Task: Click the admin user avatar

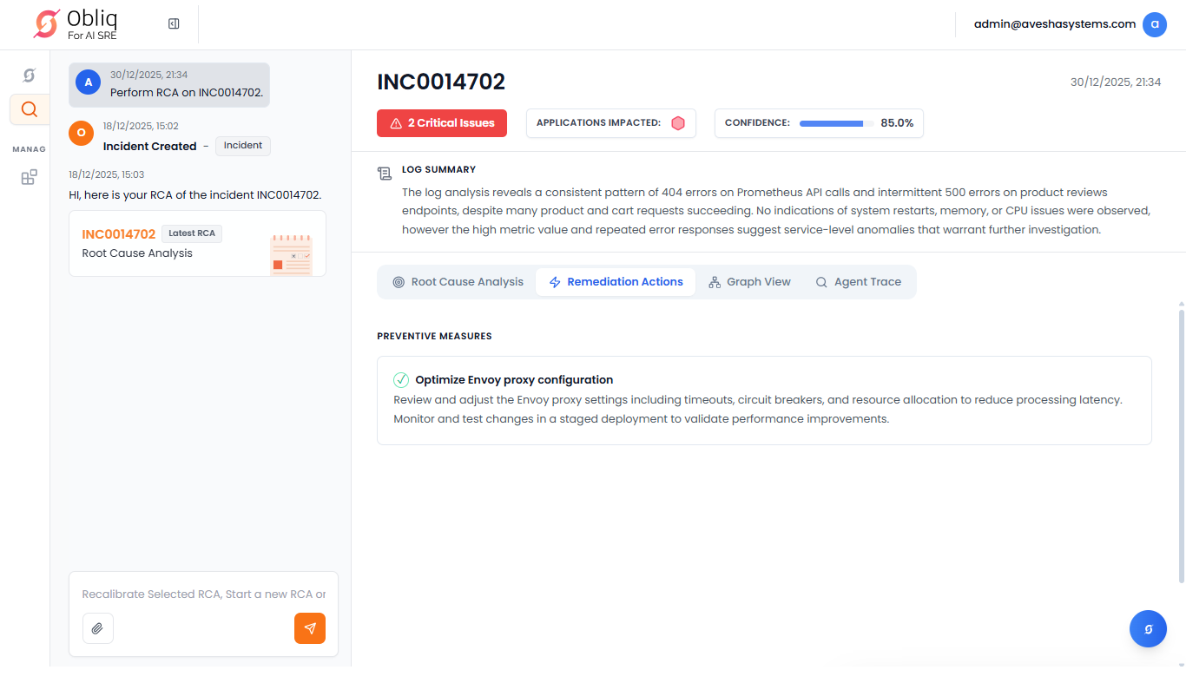Action: (x=1154, y=24)
